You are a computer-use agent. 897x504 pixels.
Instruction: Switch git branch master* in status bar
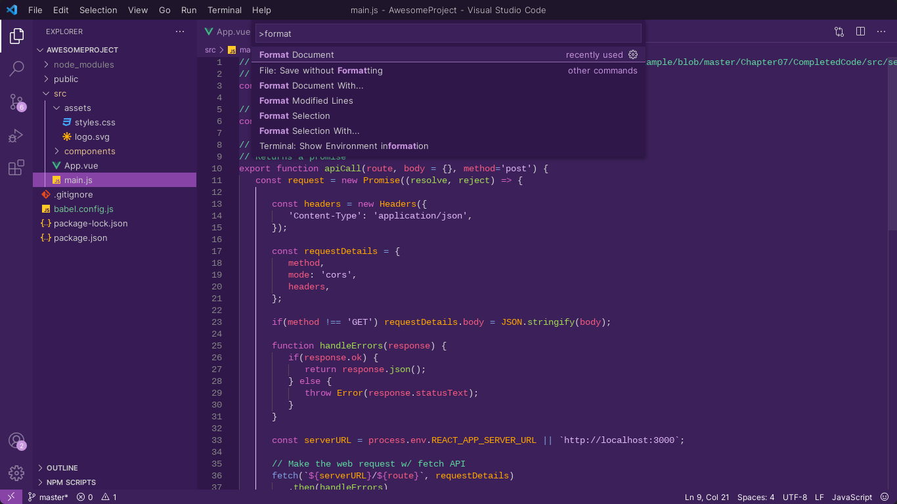(48, 497)
